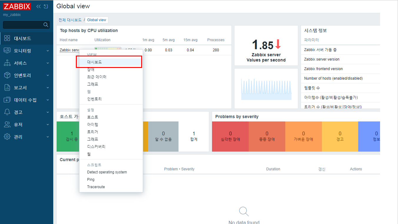Click the Zabbix server host link

tap(69, 50)
